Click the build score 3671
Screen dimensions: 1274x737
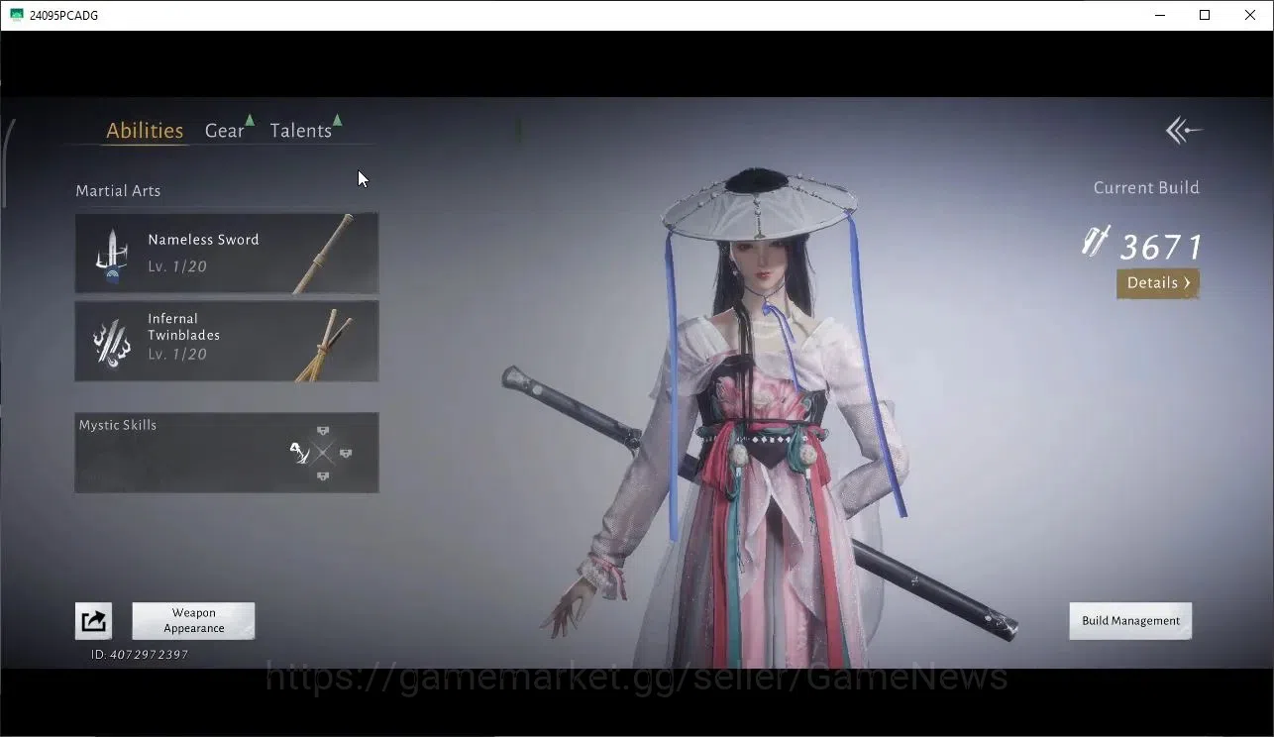click(x=1161, y=246)
